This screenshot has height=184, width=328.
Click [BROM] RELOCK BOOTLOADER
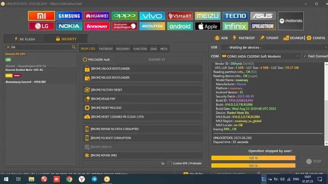143,78
